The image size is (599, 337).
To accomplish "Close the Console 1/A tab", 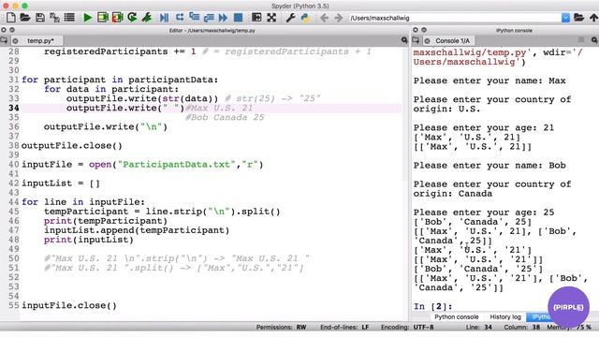I will pos(427,41).
